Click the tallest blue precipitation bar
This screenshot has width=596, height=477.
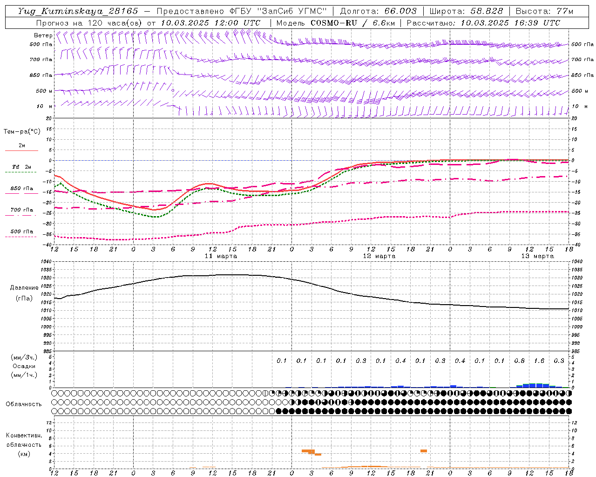coord(539,385)
